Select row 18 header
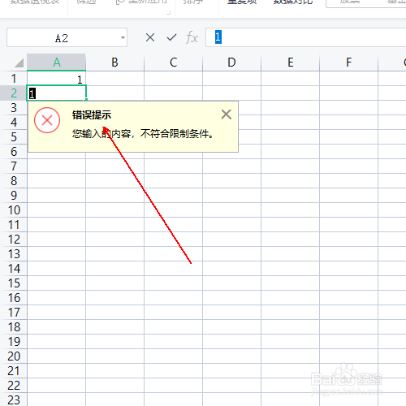This screenshot has height=406, width=406. pos(14,327)
